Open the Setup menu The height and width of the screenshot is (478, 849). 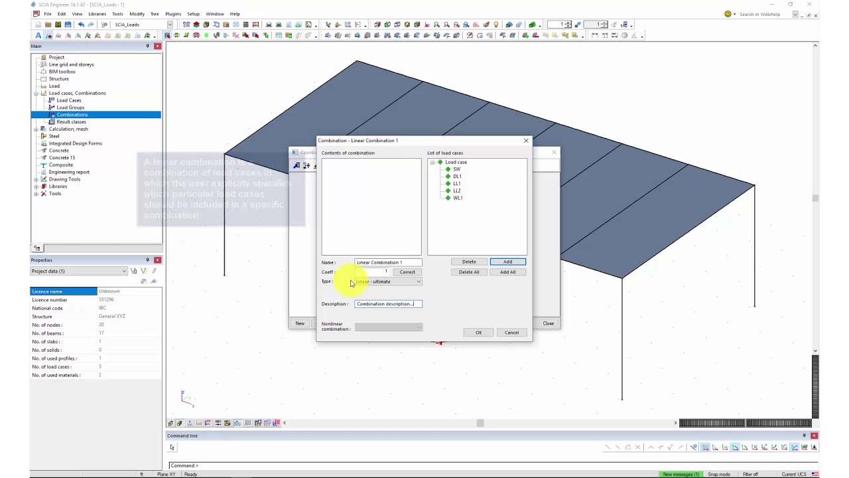pos(193,14)
